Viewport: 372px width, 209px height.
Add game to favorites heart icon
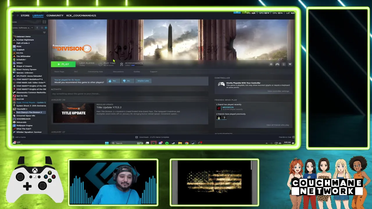290,64
